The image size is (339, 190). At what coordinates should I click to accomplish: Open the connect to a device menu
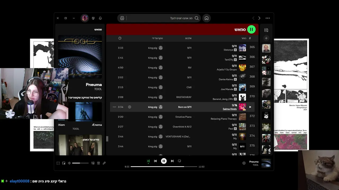tap(93, 163)
